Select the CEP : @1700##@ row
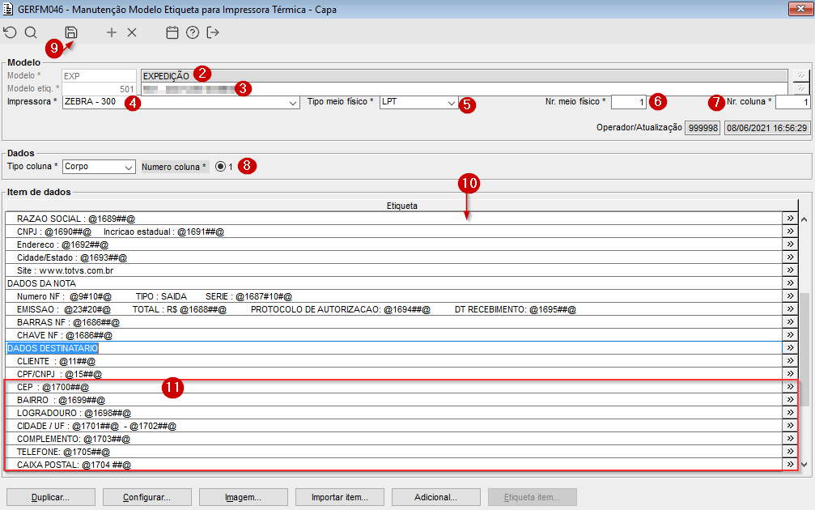Viewport: 815px width, 510px height. (393, 387)
